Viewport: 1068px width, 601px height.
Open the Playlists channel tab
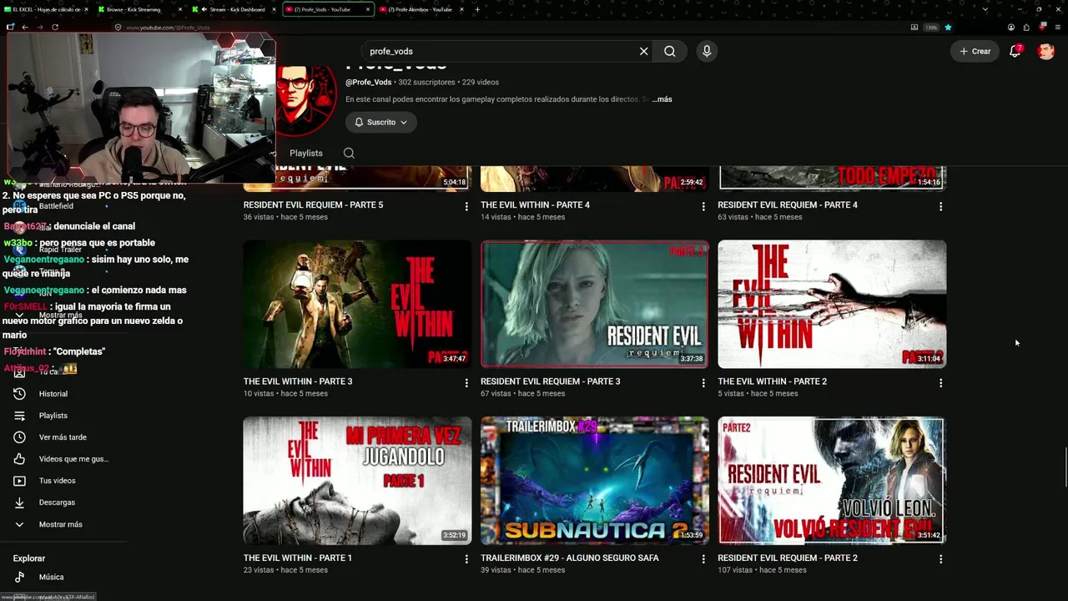click(306, 153)
